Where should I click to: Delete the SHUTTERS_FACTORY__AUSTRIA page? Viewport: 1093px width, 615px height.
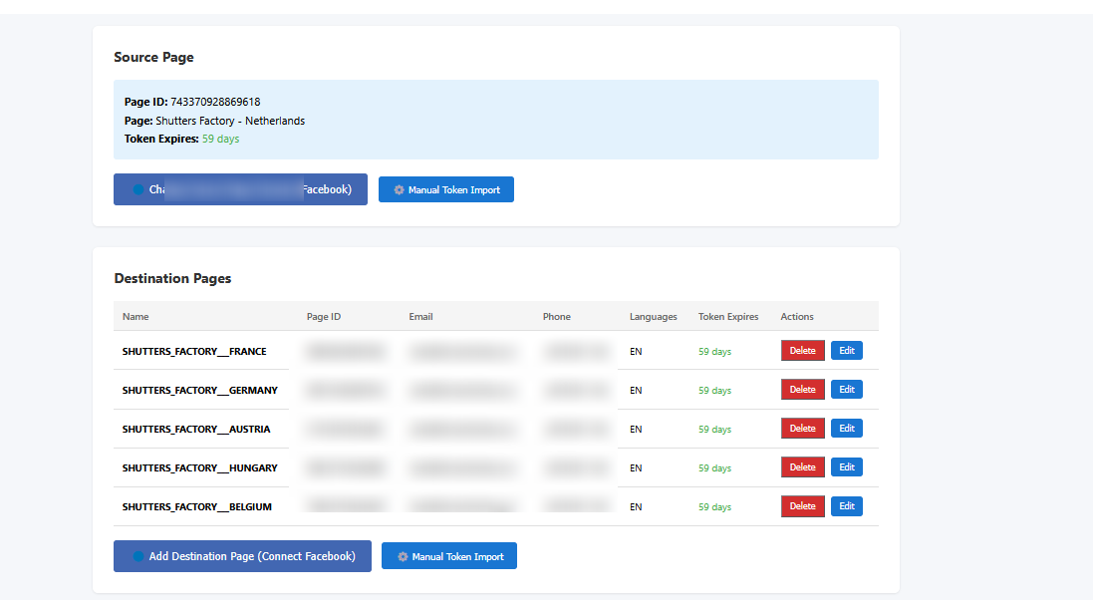pyautogui.click(x=802, y=429)
